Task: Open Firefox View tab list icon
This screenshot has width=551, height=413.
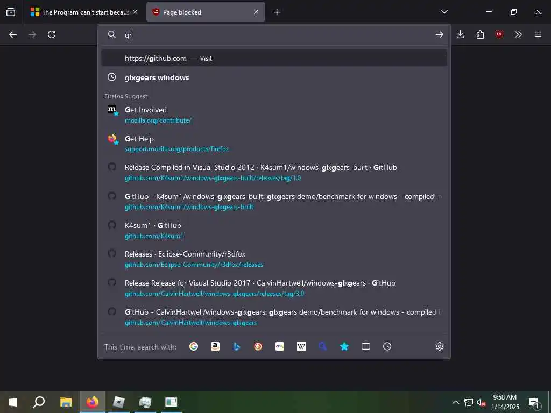Action: 11,12
